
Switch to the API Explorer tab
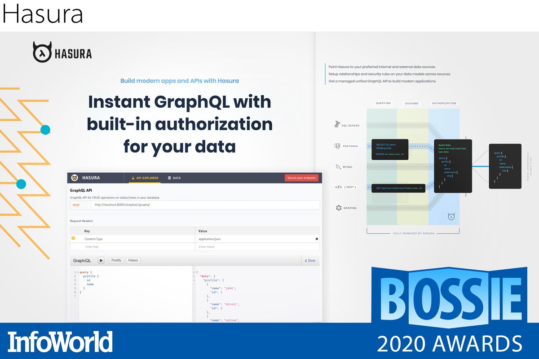(x=145, y=178)
